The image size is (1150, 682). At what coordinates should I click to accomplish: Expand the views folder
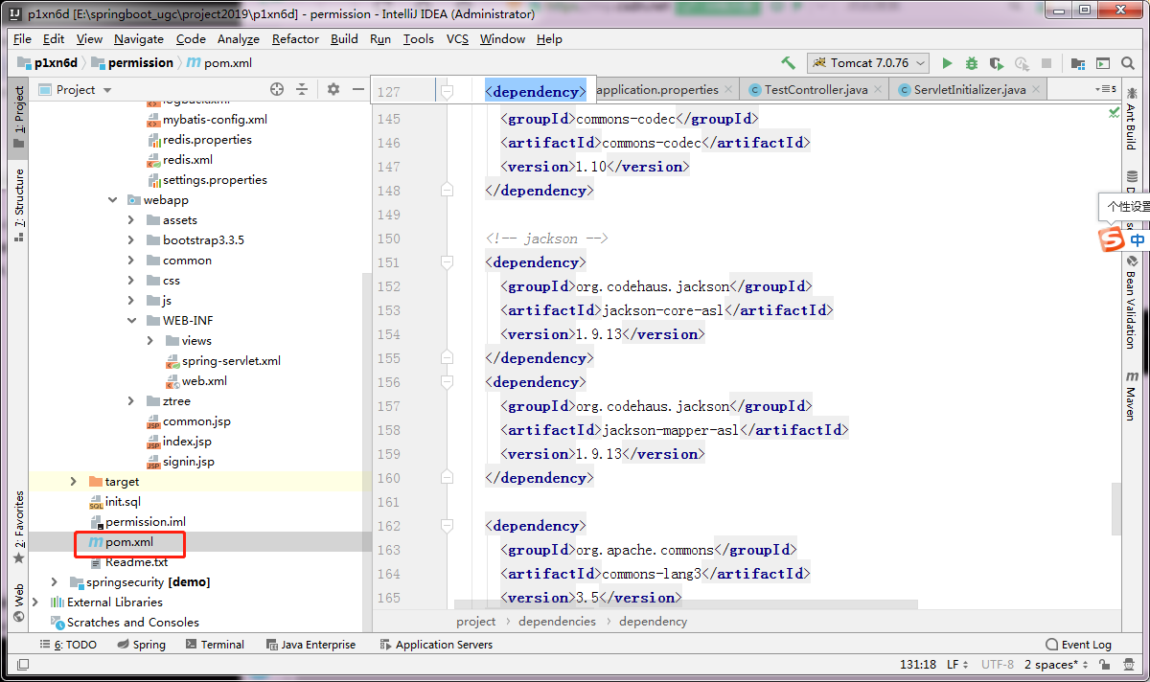[150, 341]
